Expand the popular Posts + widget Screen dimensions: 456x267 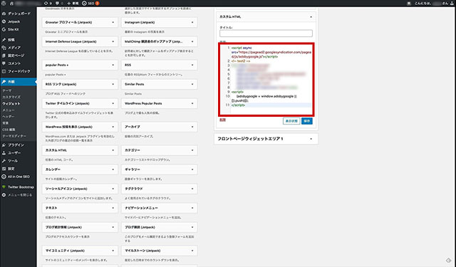(x=113, y=65)
